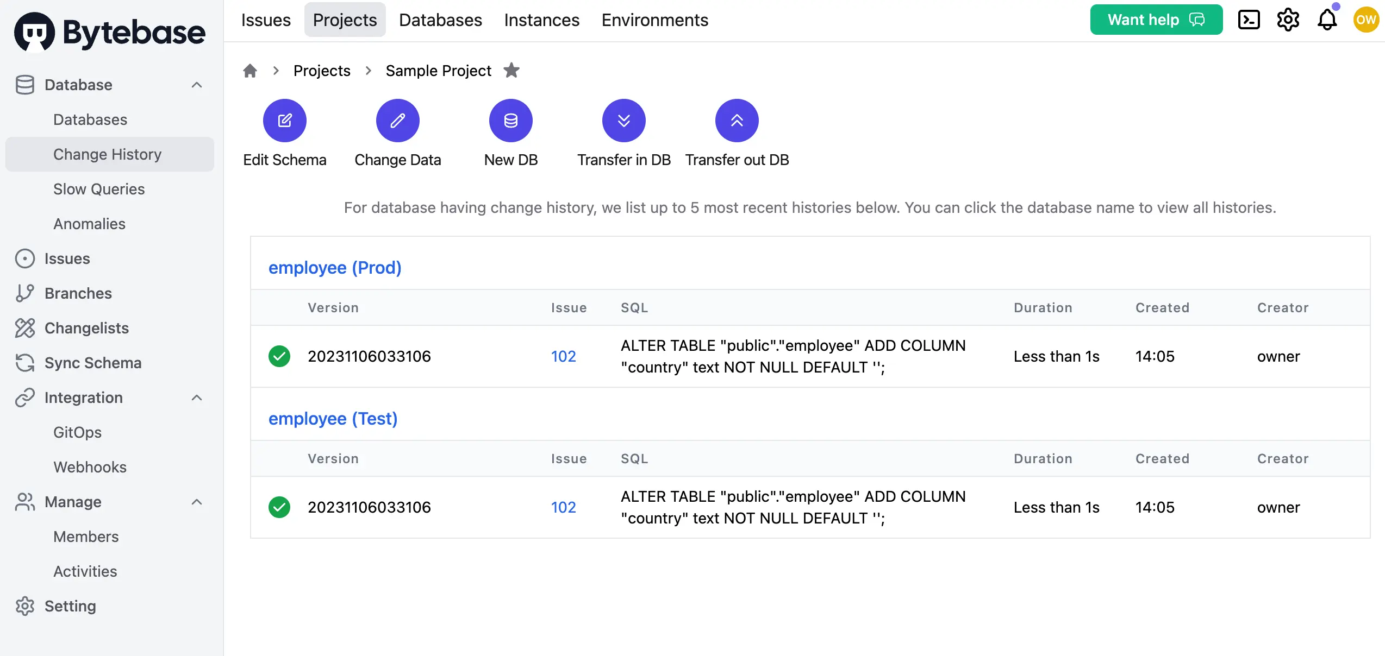The height and width of the screenshot is (656, 1385).
Task: Click the Issues sidebar circle icon
Action: pyautogui.click(x=25, y=258)
